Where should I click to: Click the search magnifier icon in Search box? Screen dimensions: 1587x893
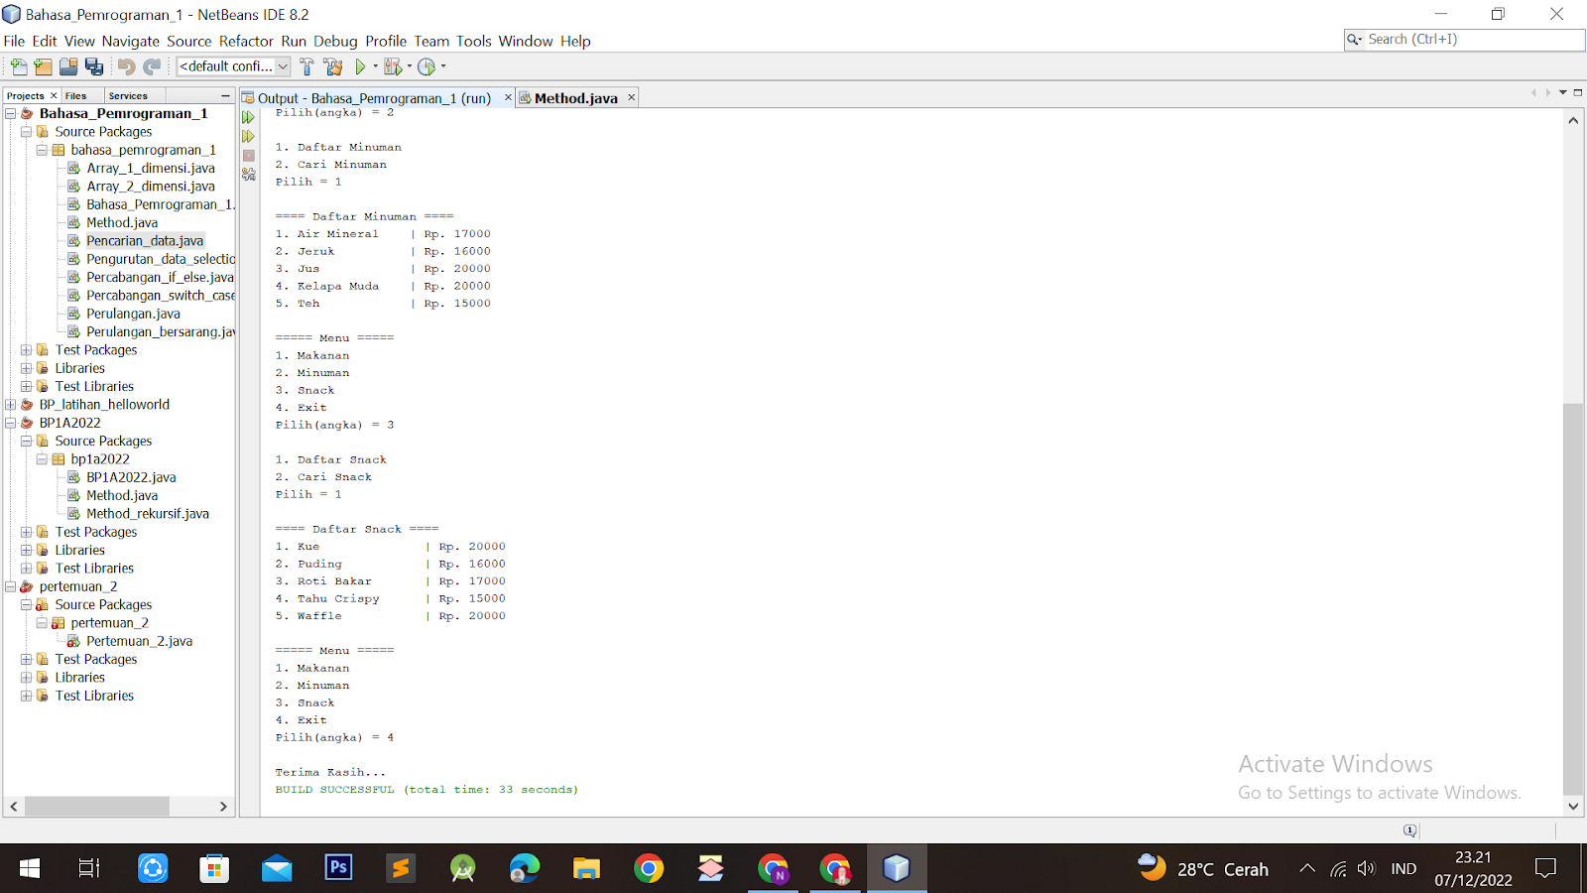[x=1354, y=40]
